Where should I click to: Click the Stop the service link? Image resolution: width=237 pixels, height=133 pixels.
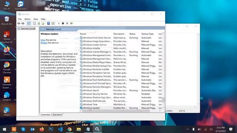(x=43, y=40)
